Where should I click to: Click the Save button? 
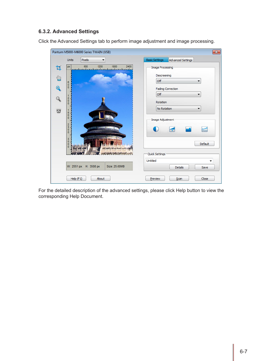click(205, 167)
